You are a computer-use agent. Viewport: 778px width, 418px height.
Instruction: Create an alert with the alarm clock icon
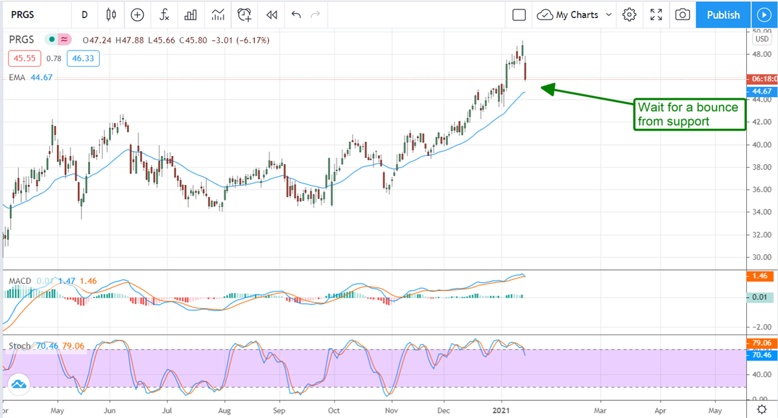[x=244, y=14]
